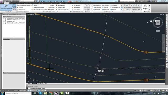Open Google Chrome from the taskbar

(51, 93)
